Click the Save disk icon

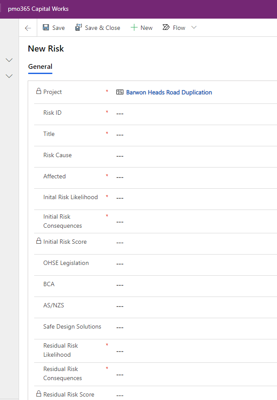click(46, 27)
